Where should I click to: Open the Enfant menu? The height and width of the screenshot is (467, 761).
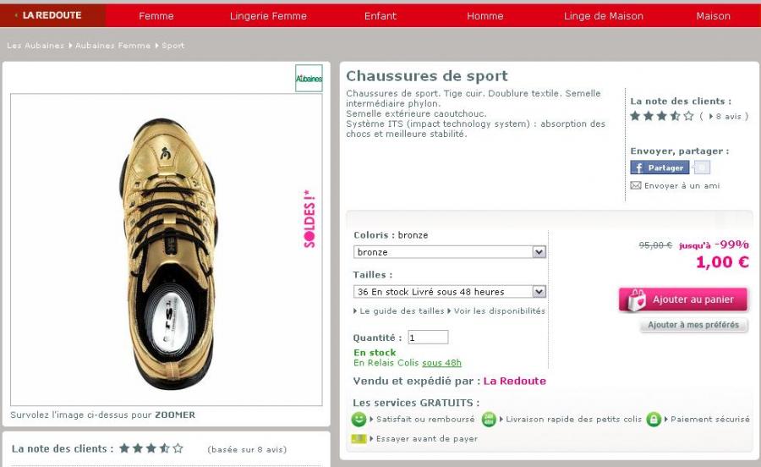point(380,16)
